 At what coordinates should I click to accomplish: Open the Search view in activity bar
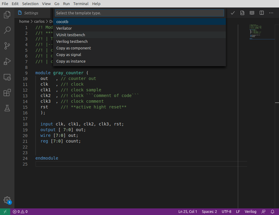point(7,30)
